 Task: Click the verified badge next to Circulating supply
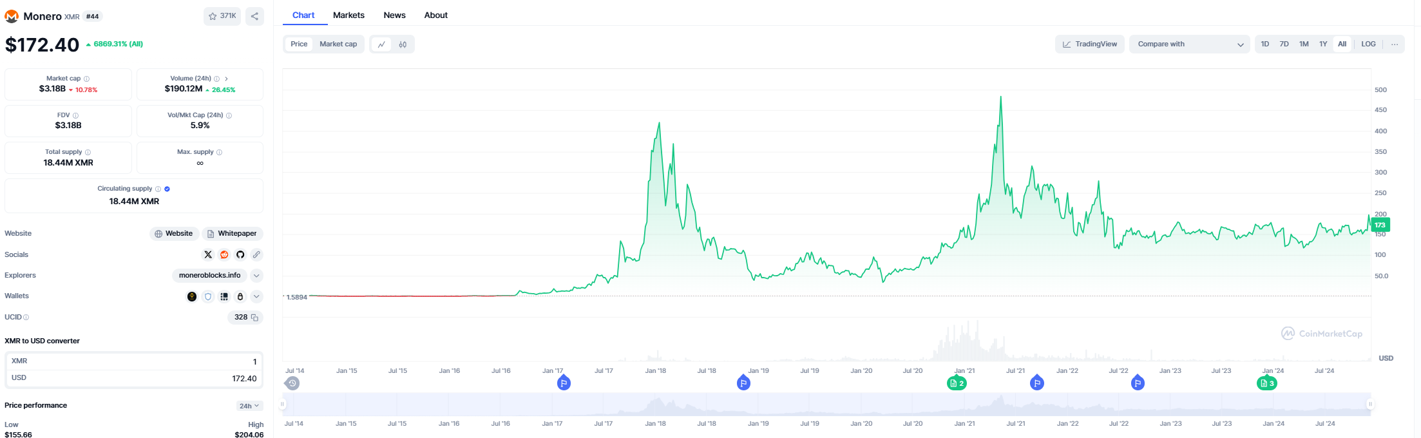pos(167,189)
